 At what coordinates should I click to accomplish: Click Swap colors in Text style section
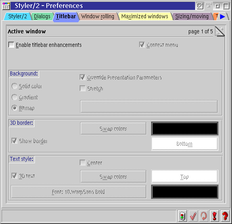click(x=113, y=176)
